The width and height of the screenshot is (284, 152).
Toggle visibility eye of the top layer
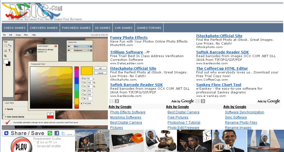[x=69, y=47]
